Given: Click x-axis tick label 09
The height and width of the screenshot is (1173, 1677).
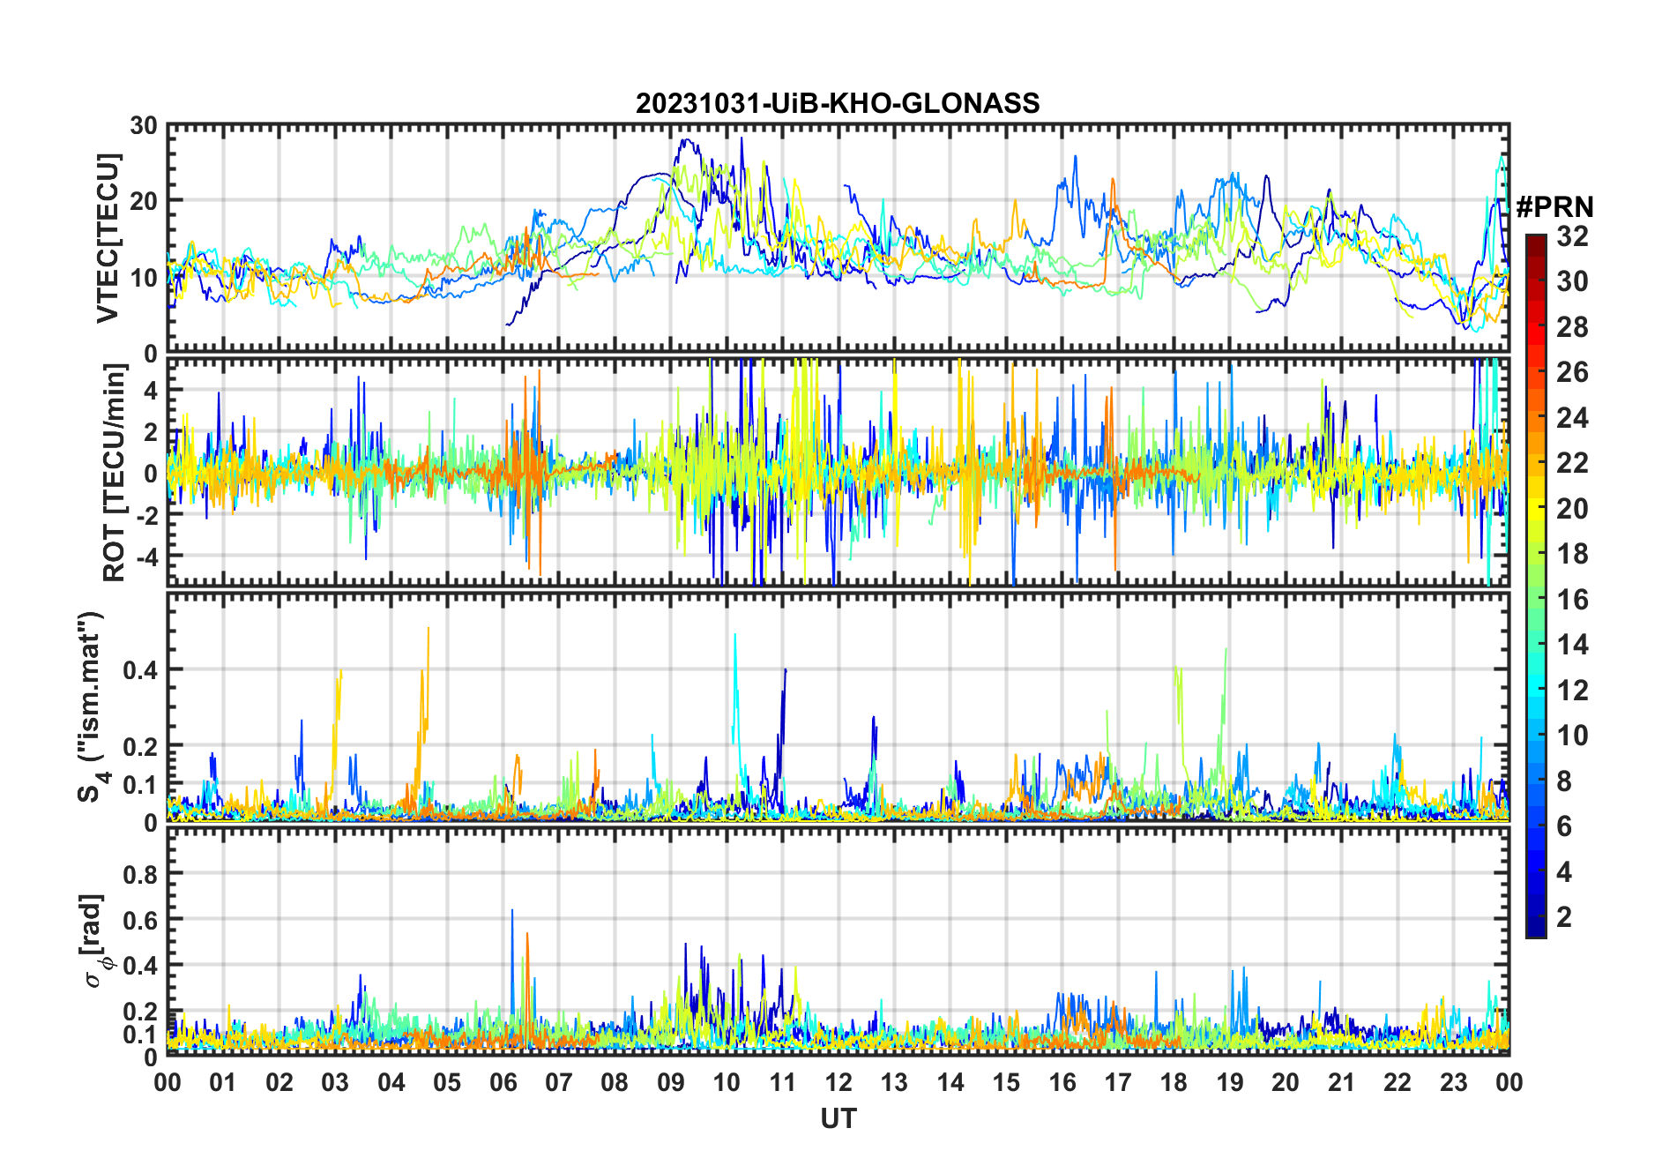Looking at the screenshot, I should coord(670,1082).
